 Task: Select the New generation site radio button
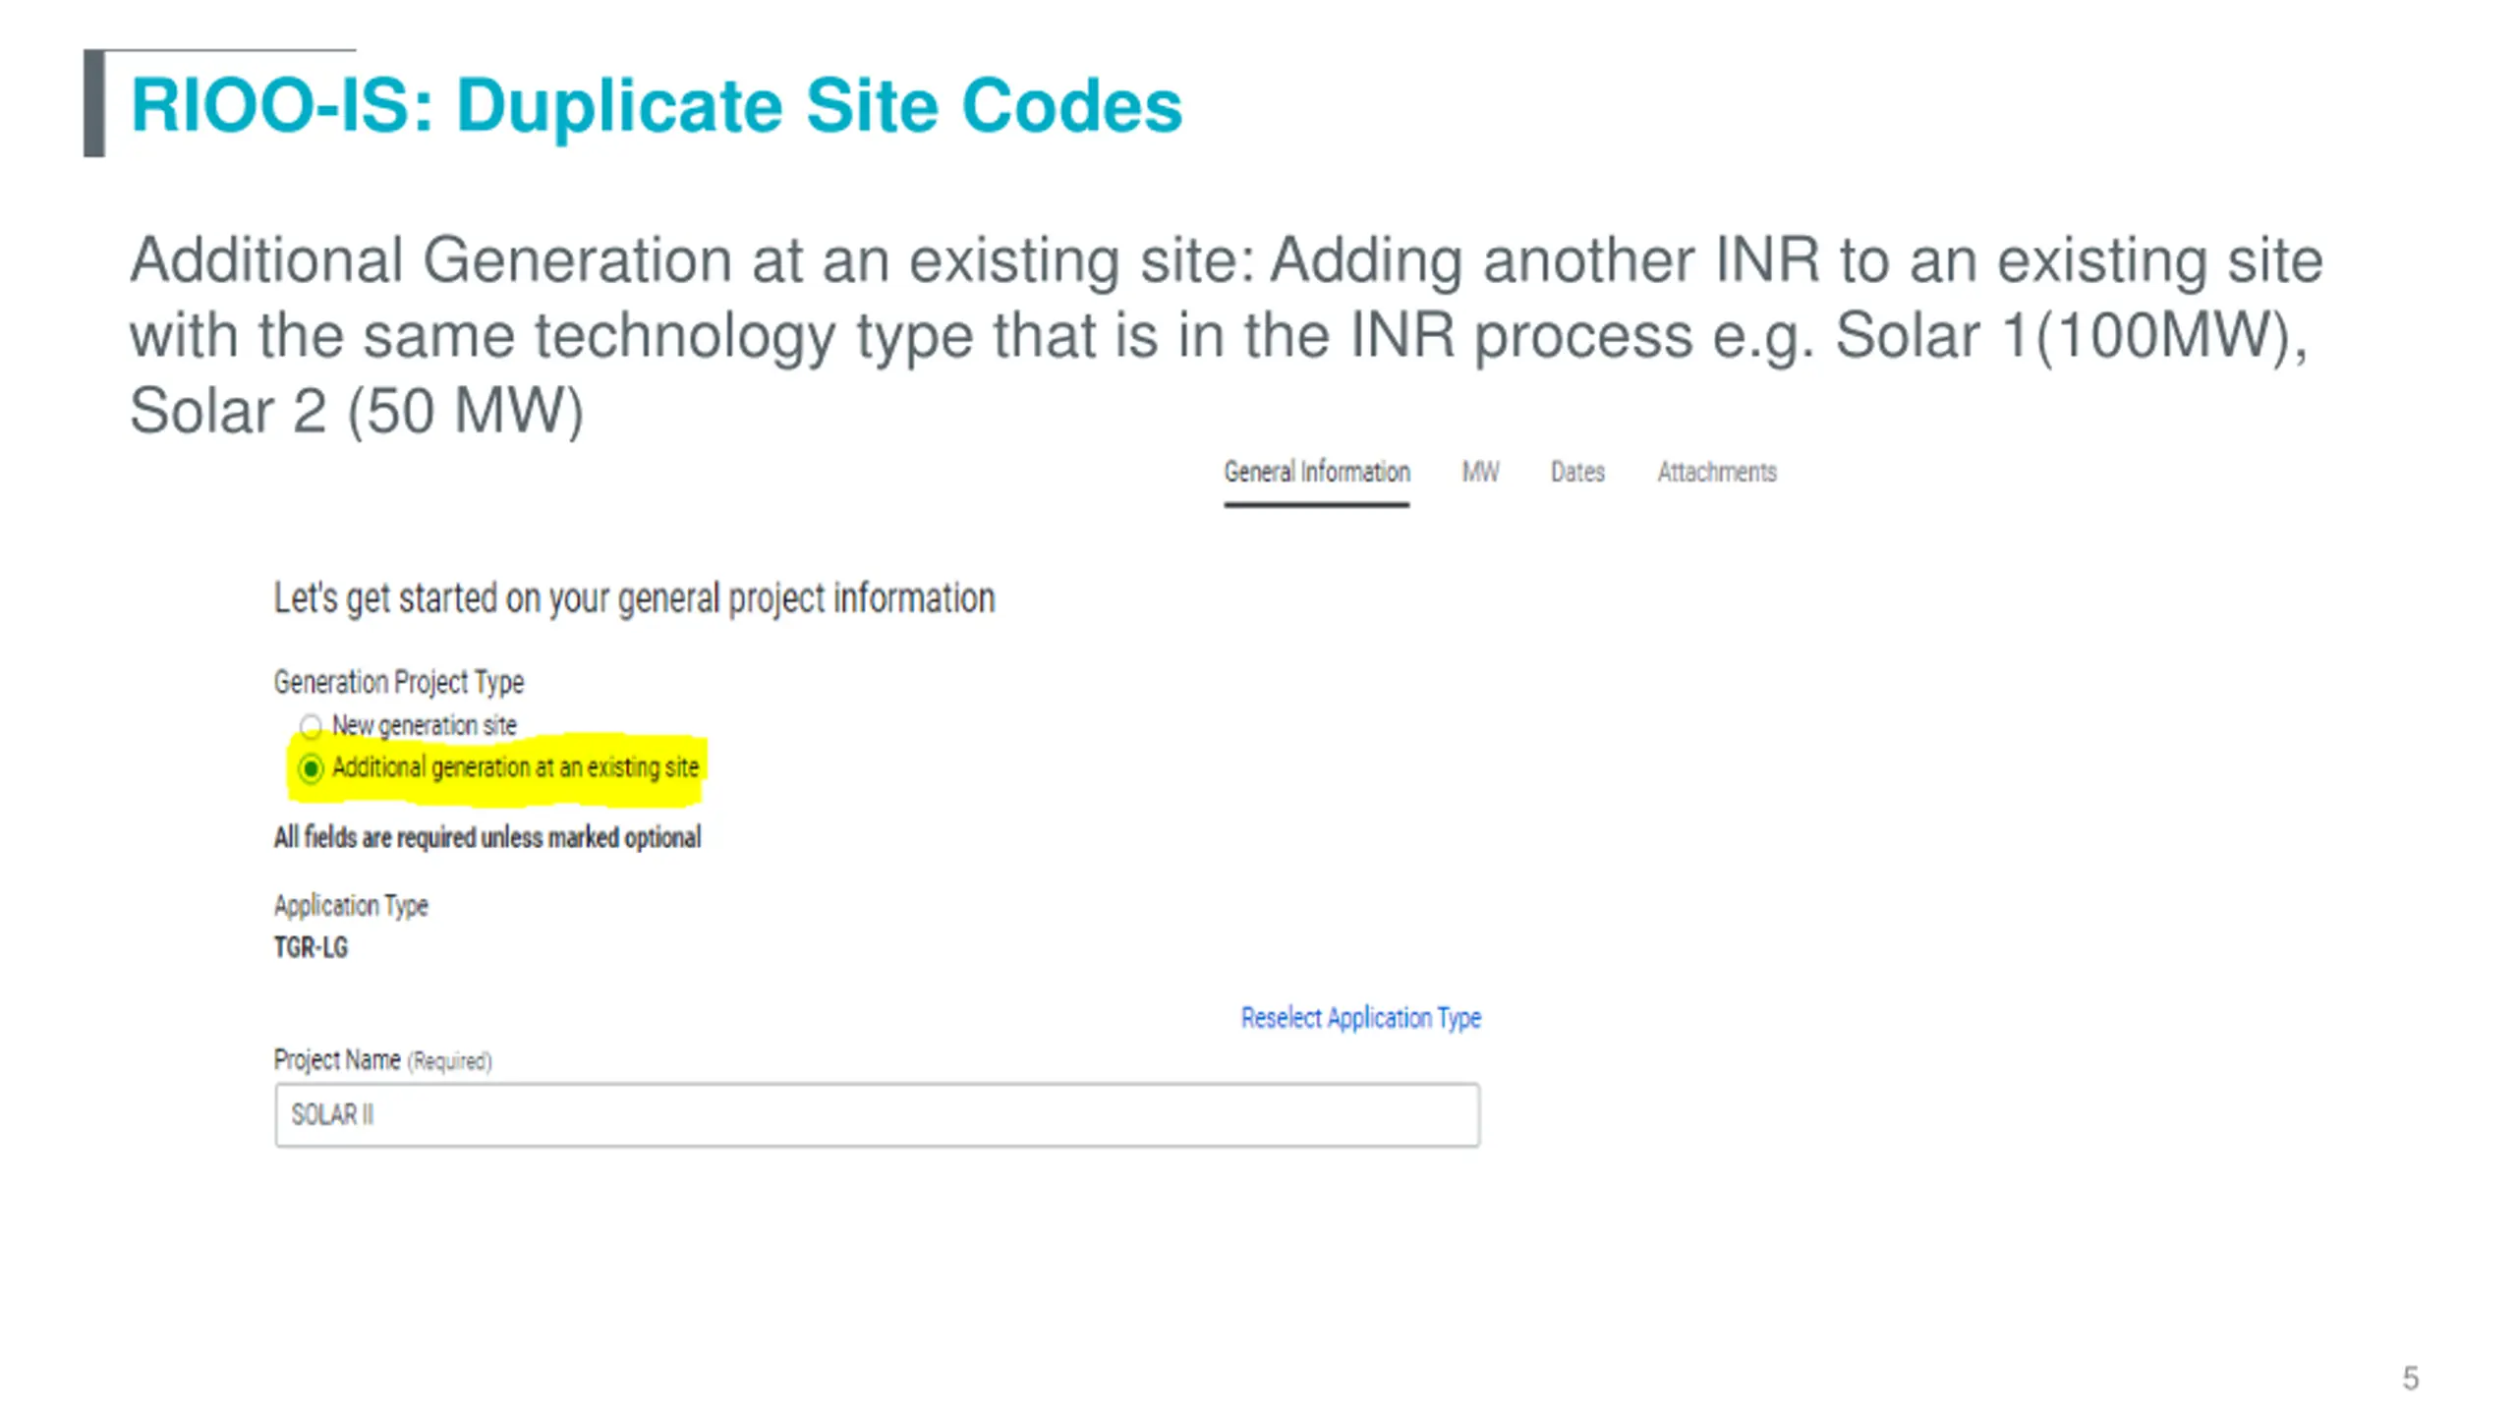311,726
